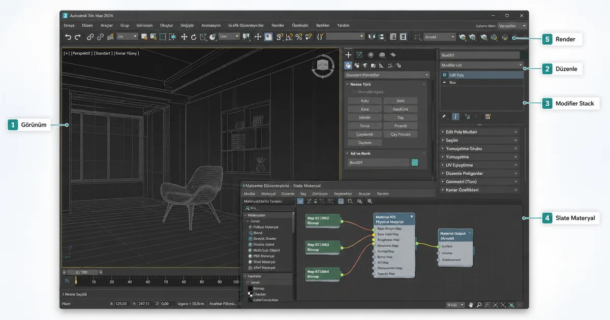This screenshot has width=610, height=320.
Task: Open the %100 zoom dropdown in Slate editor
Action: [455, 305]
